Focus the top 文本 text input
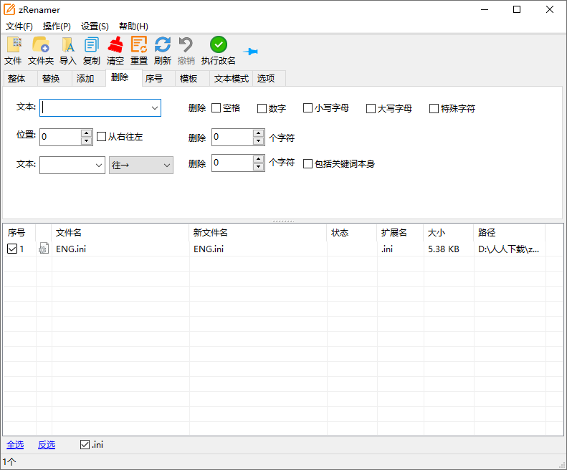Image resolution: width=567 pixels, height=470 pixels. click(95, 108)
